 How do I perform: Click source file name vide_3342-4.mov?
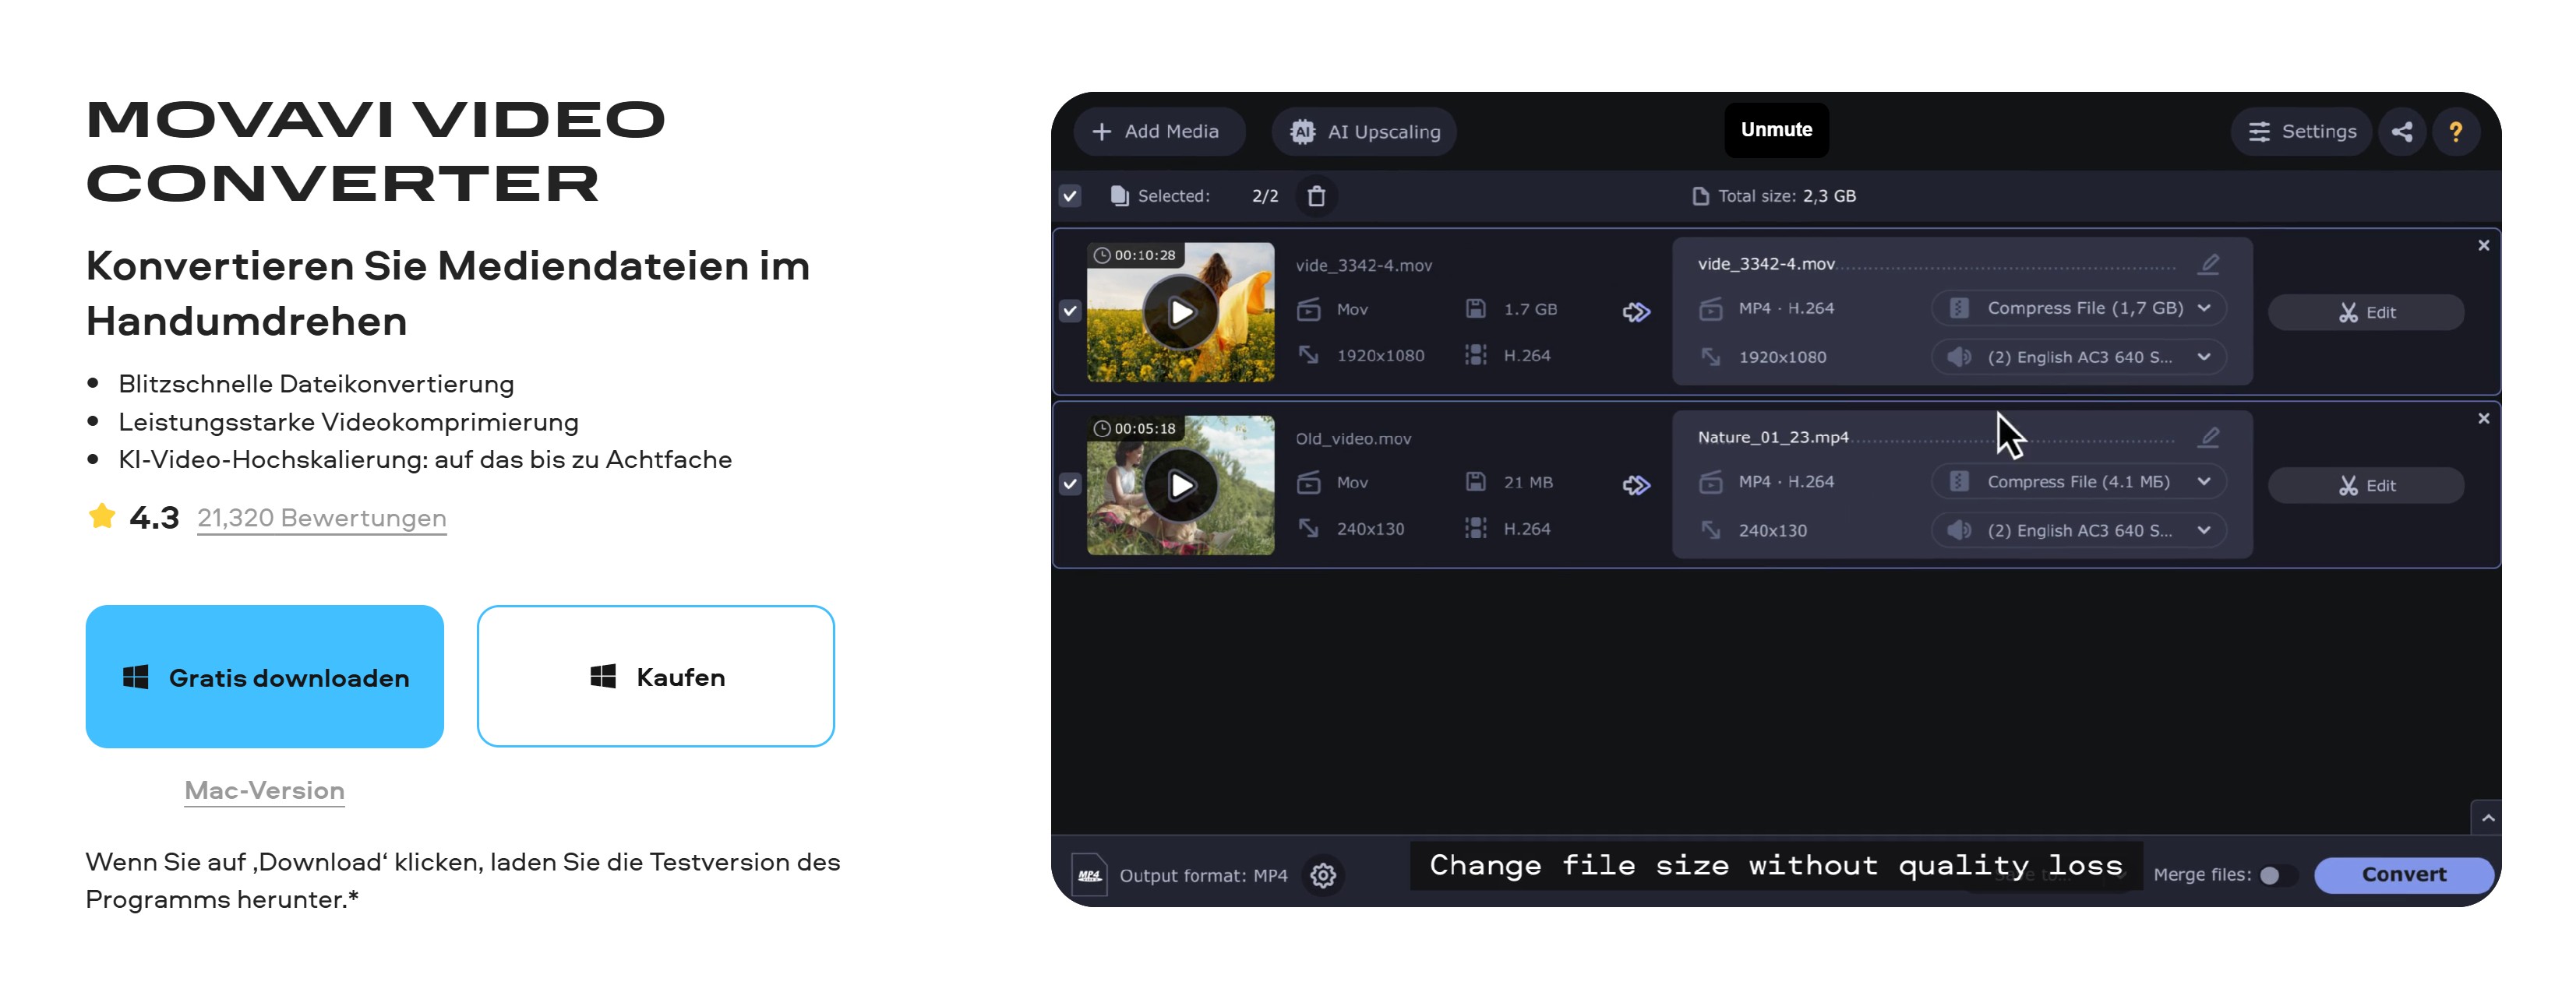click(x=1364, y=266)
